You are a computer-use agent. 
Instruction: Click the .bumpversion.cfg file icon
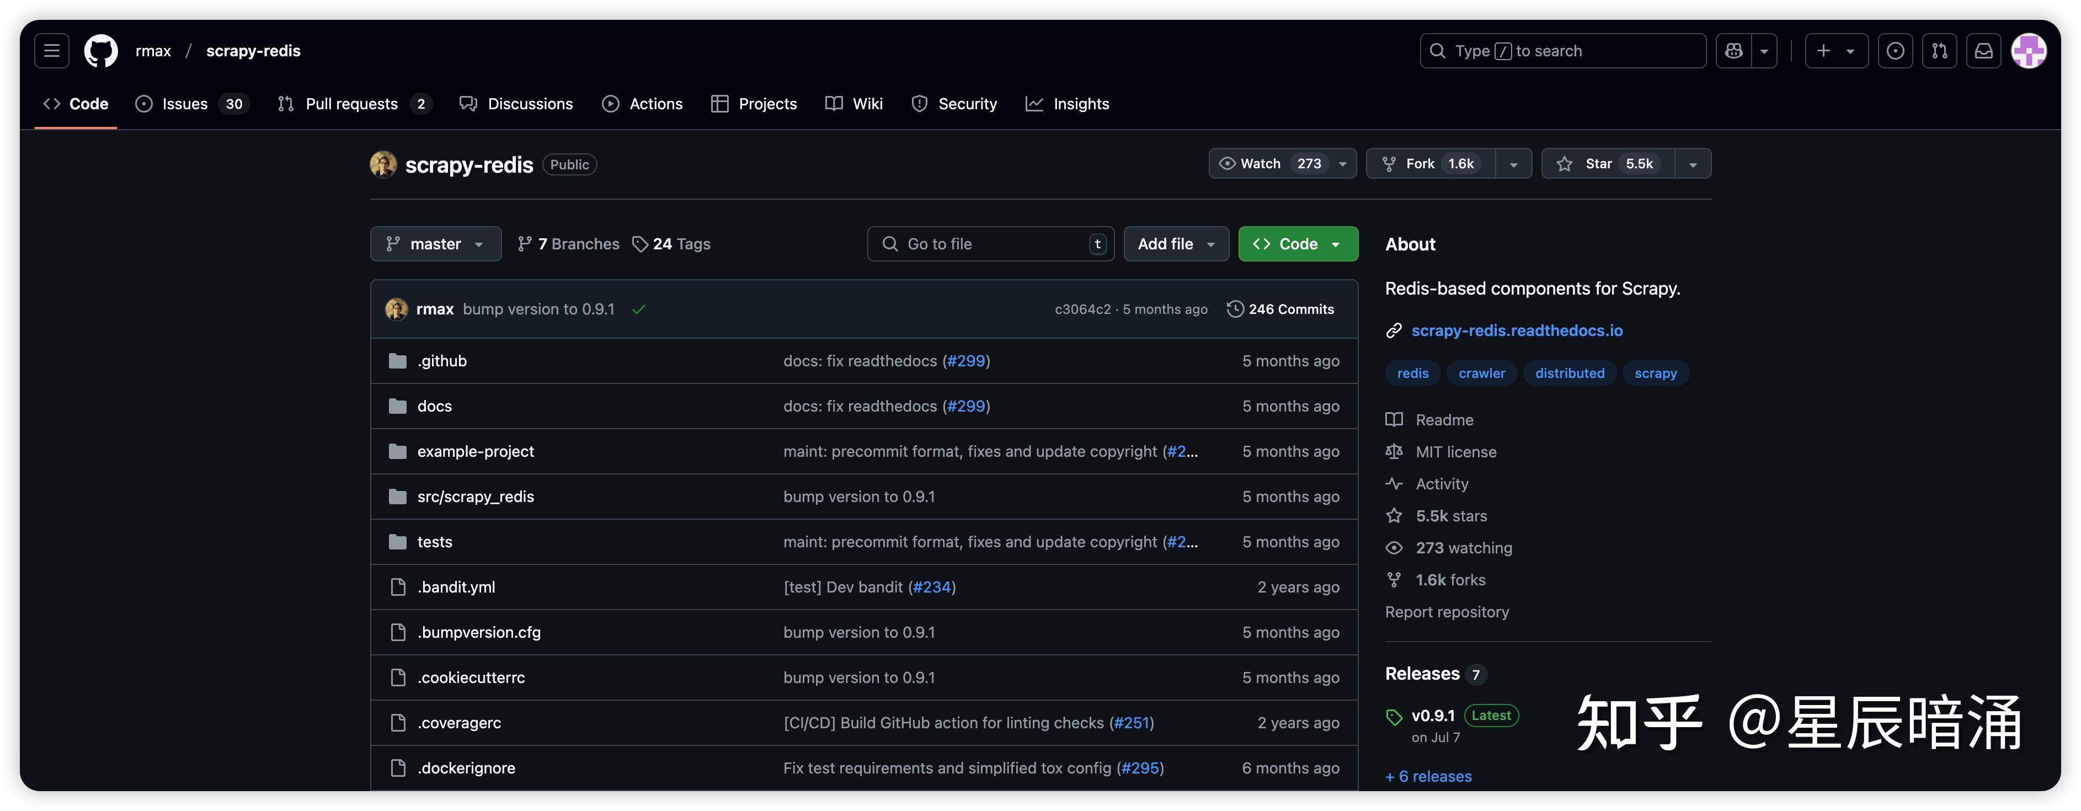pos(397,632)
